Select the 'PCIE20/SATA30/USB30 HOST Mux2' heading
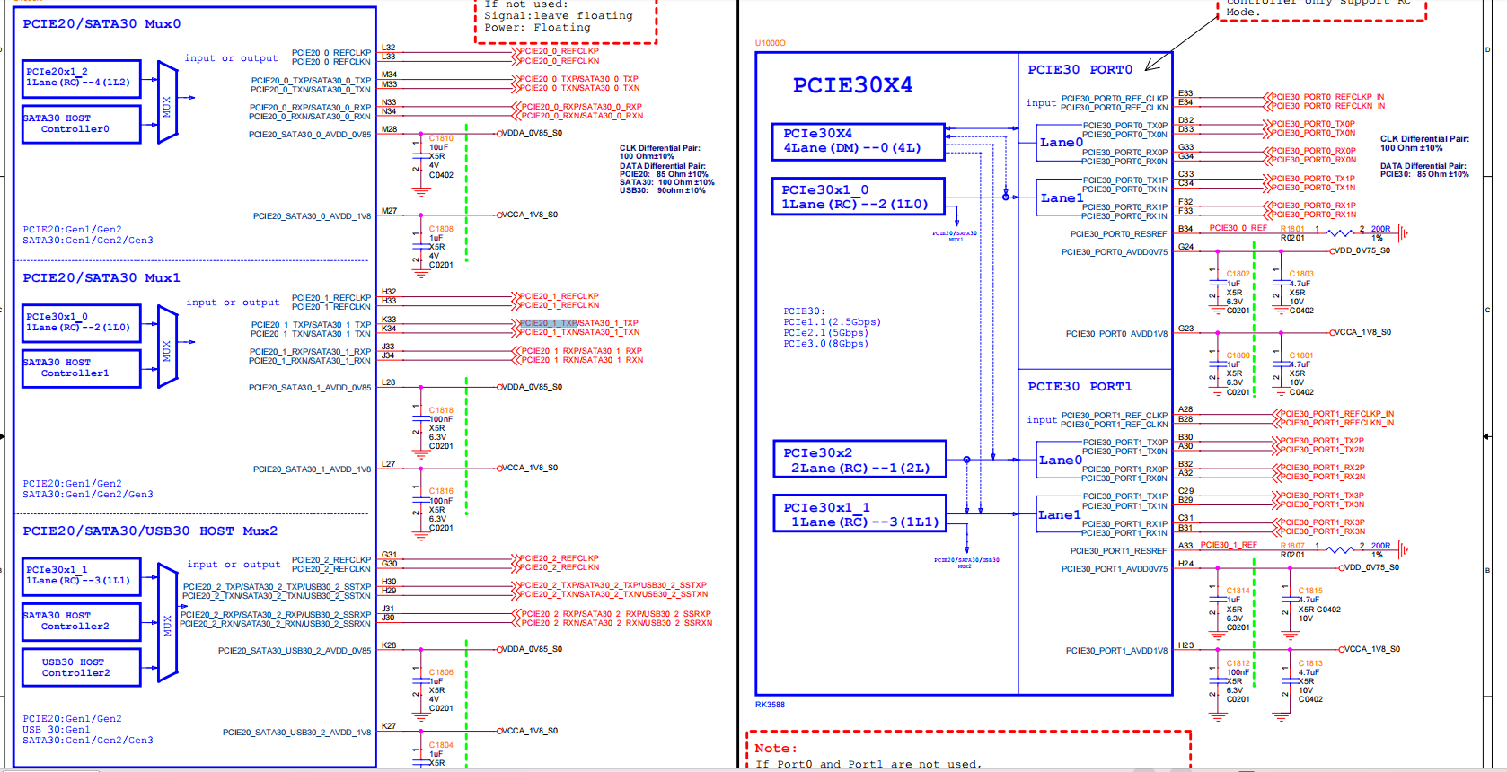The image size is (1507, 772). [150, 531]
